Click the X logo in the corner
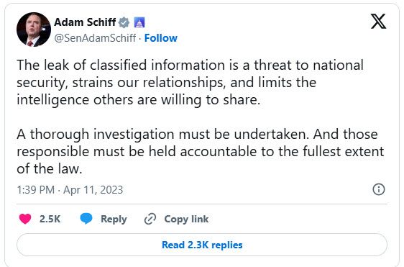This screenshot has width=404, height=267. tap(378, 21)
